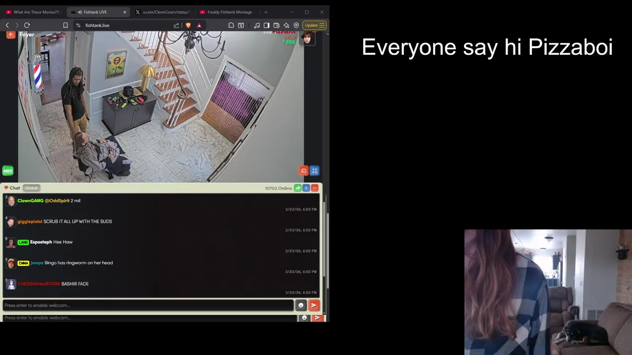The image size is (632, 355).
Task: Open emoji picker beside the upper chat input
Action: click(301, 305)
